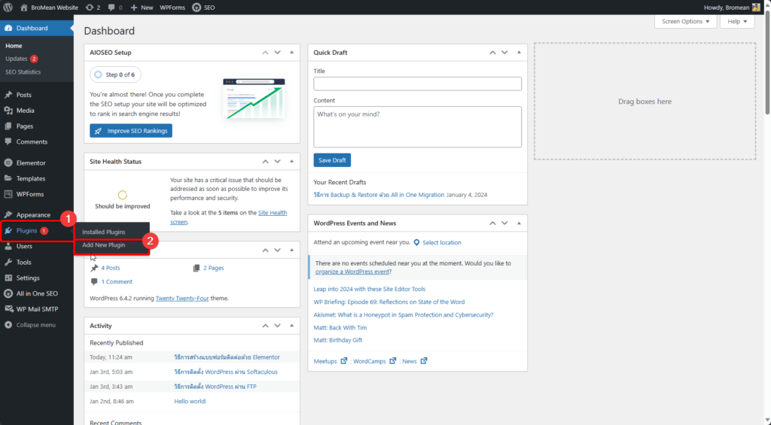Click the All in One SEO gear icon
The image size is (771, 425).
point(8,293)
